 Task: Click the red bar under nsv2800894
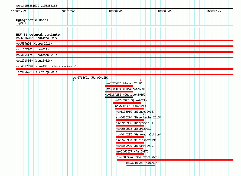point(119,92)
